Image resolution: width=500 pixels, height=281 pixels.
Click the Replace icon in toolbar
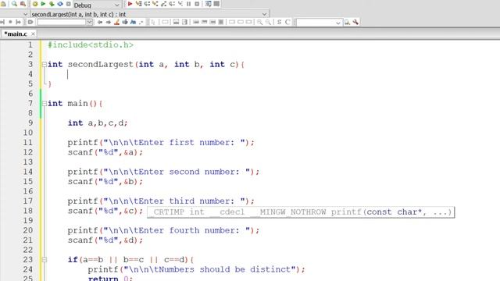coord(23,4)
